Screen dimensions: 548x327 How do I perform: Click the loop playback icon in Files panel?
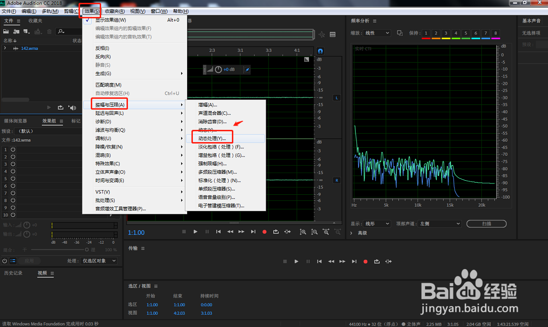click(x=61, y=107)
